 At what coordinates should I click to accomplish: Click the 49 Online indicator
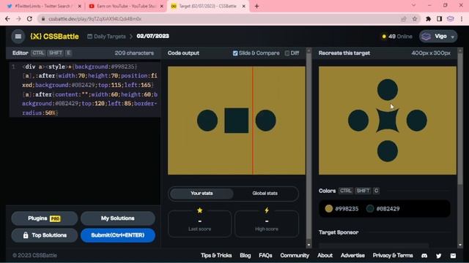pyautogui.click(x=397, y=37)
